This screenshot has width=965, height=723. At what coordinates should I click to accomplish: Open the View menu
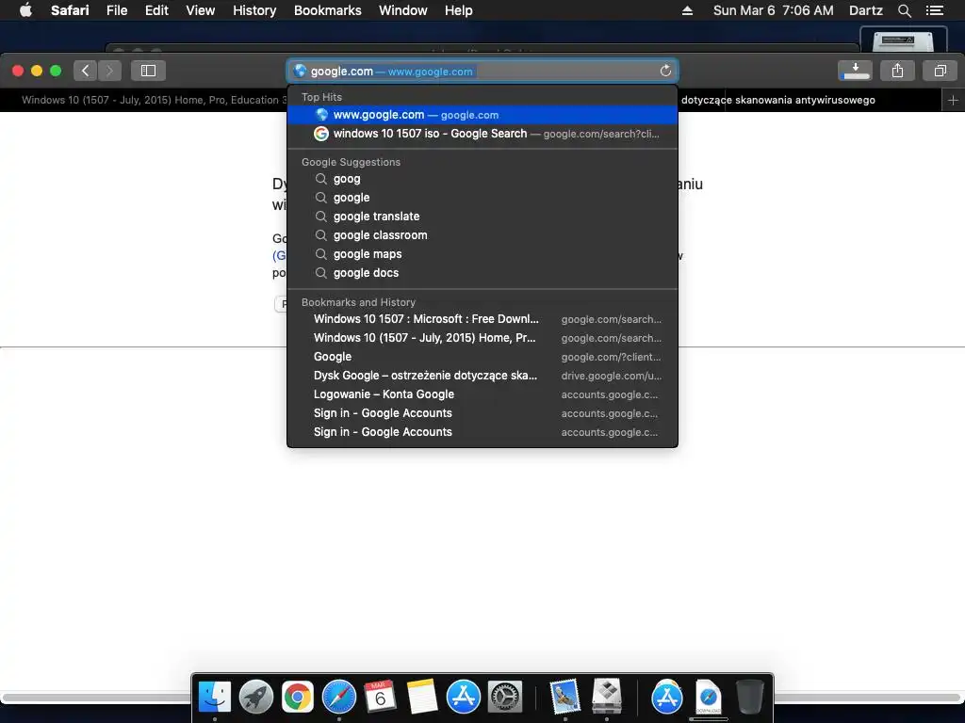[201, 10]
